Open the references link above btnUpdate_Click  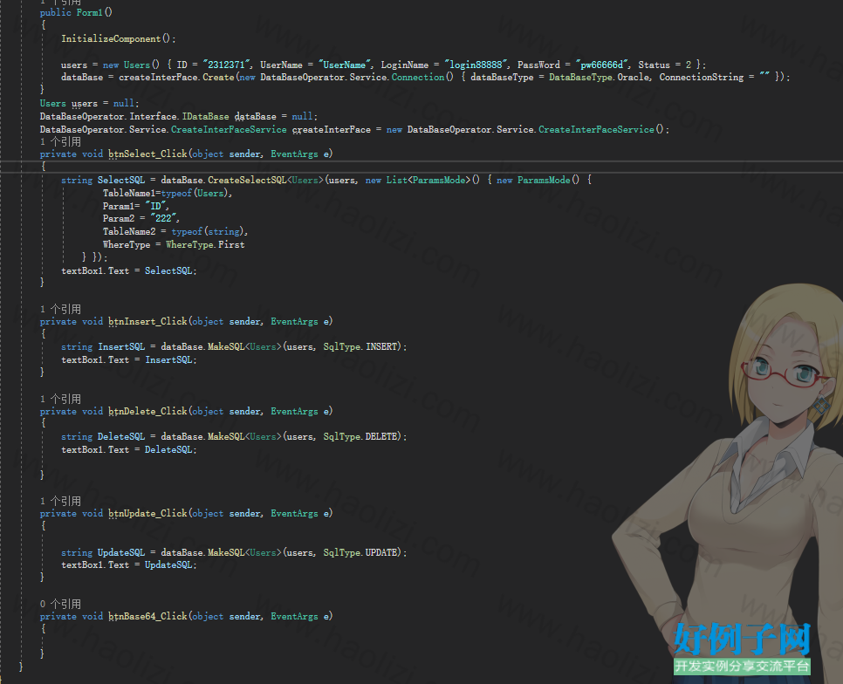click(x=60, y=501)
